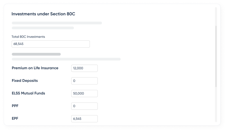Select the EPF amount input box
227x132 pixels.
pyautogui.click(x=84, y=119)
